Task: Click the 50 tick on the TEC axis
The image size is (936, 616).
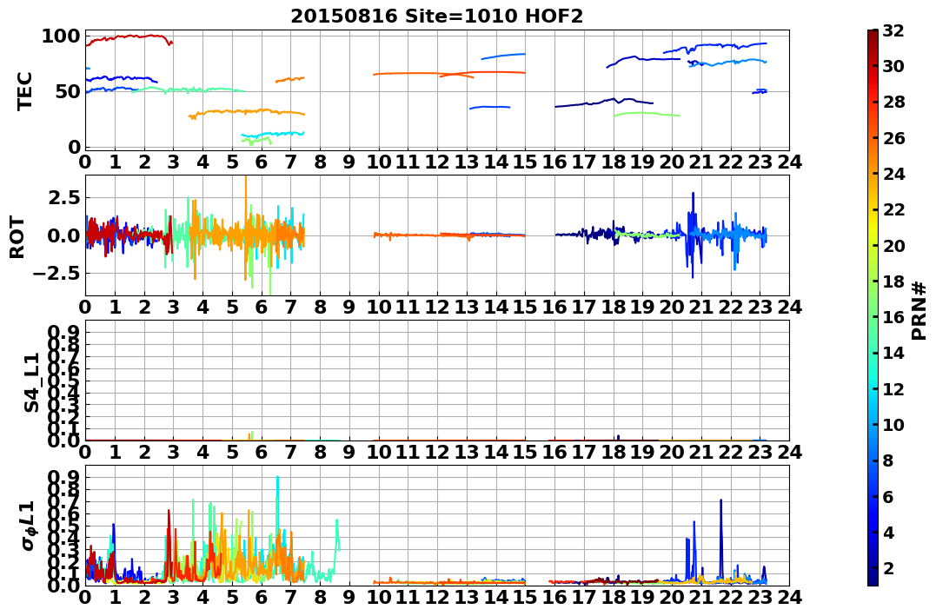Action: coord(66,91)
